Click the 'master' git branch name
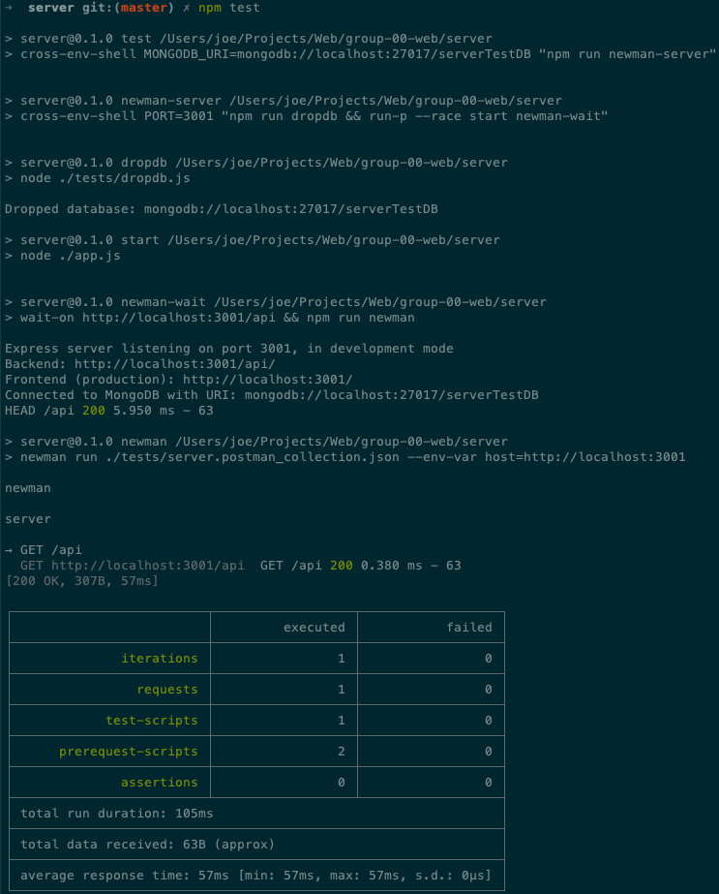This screenshot has height=894, width=719. pyautogui.click(x=143, y=8)
